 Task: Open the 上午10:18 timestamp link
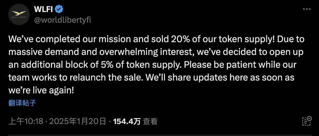tap(26, 122)
